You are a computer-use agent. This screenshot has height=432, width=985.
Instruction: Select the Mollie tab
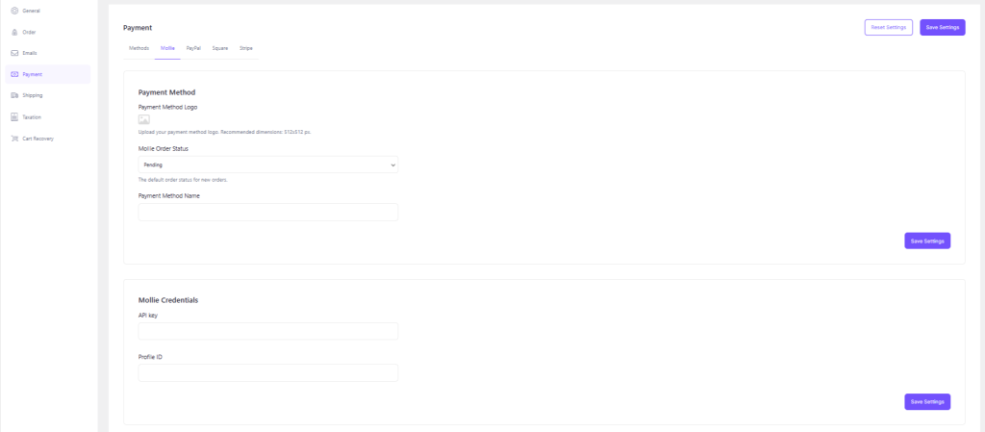pyautogui.click(x=167, y=48)
